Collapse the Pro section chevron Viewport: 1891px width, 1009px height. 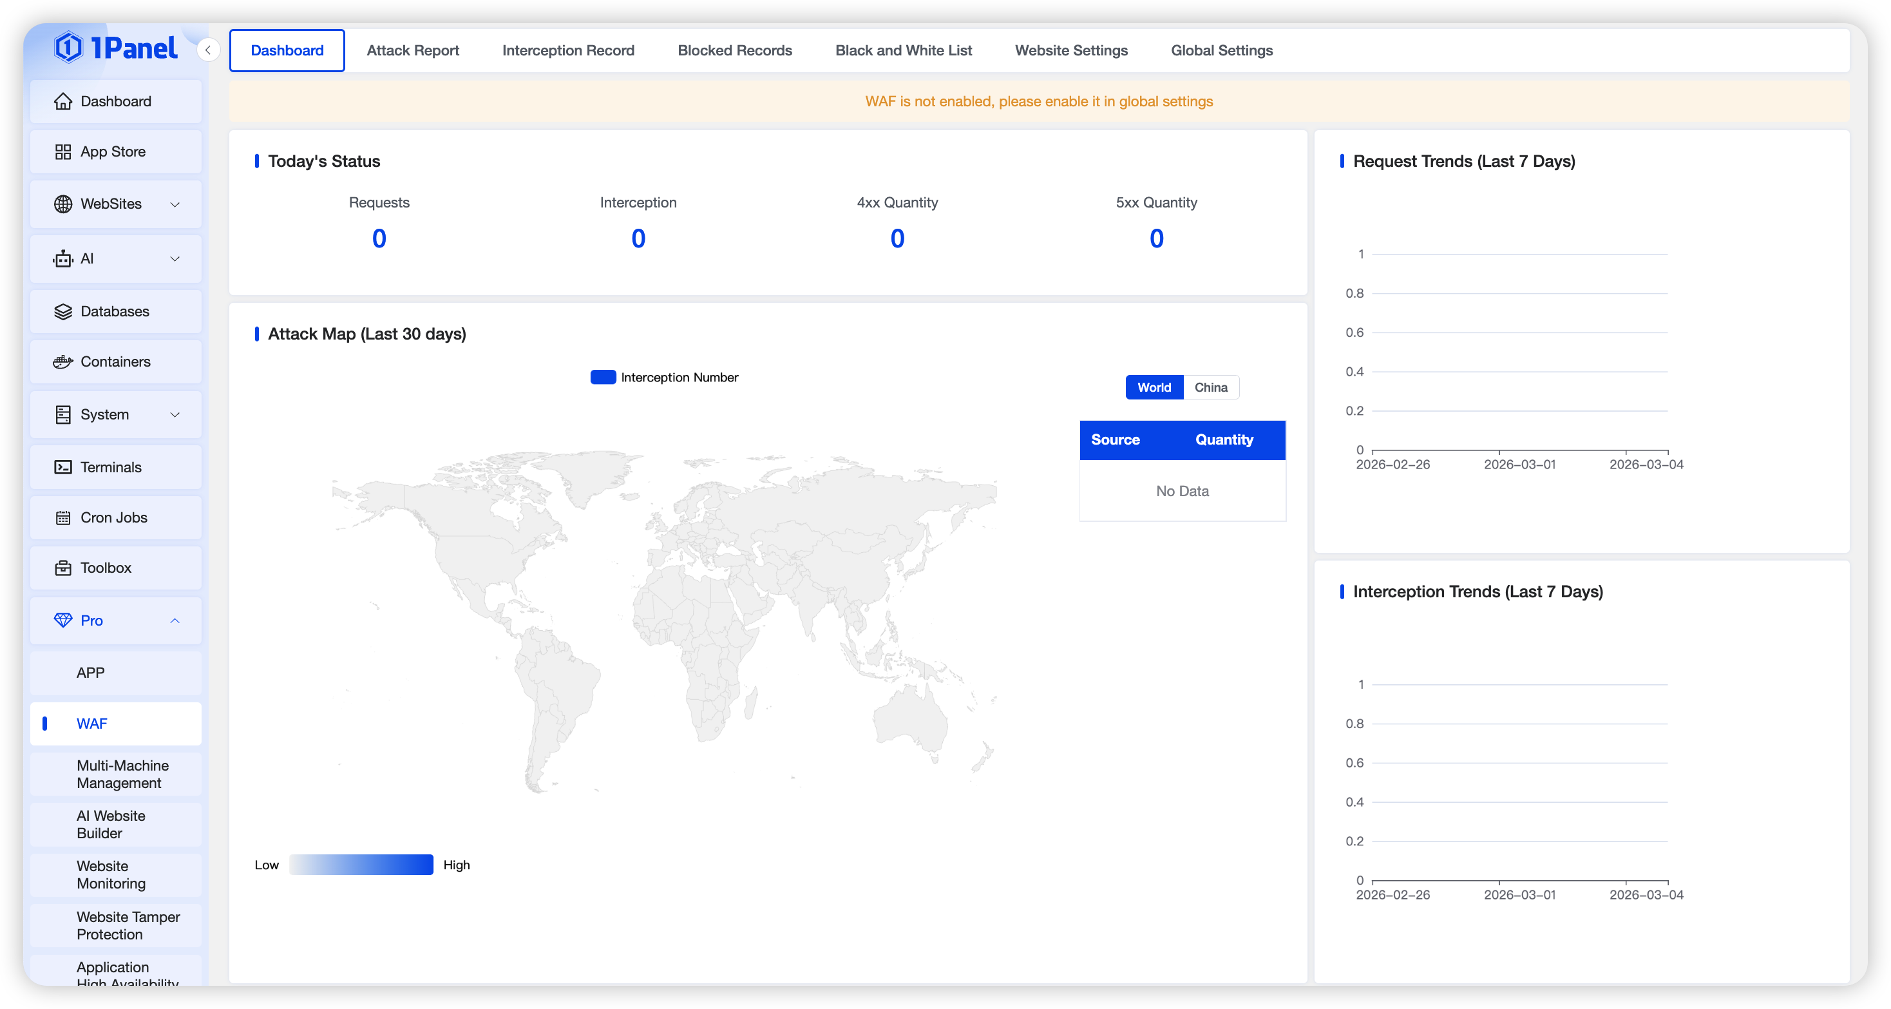point(175,620)
